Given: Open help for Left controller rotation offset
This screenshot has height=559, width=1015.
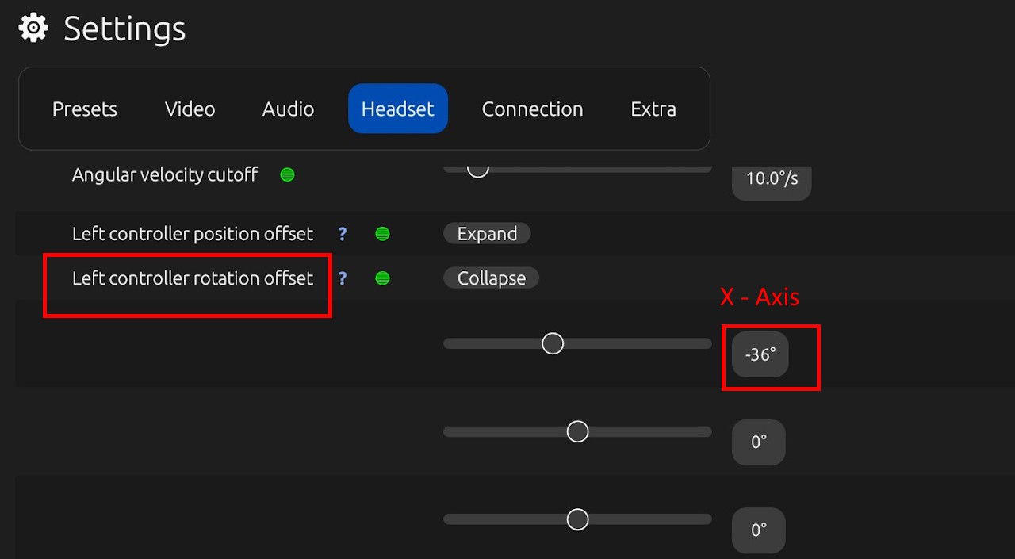Looking at the screenshot, I should [343, 278].
